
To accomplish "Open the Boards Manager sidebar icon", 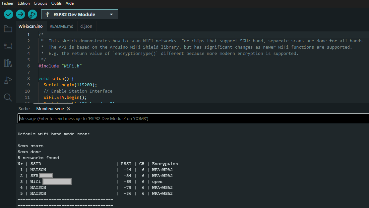I will (8, 46).
